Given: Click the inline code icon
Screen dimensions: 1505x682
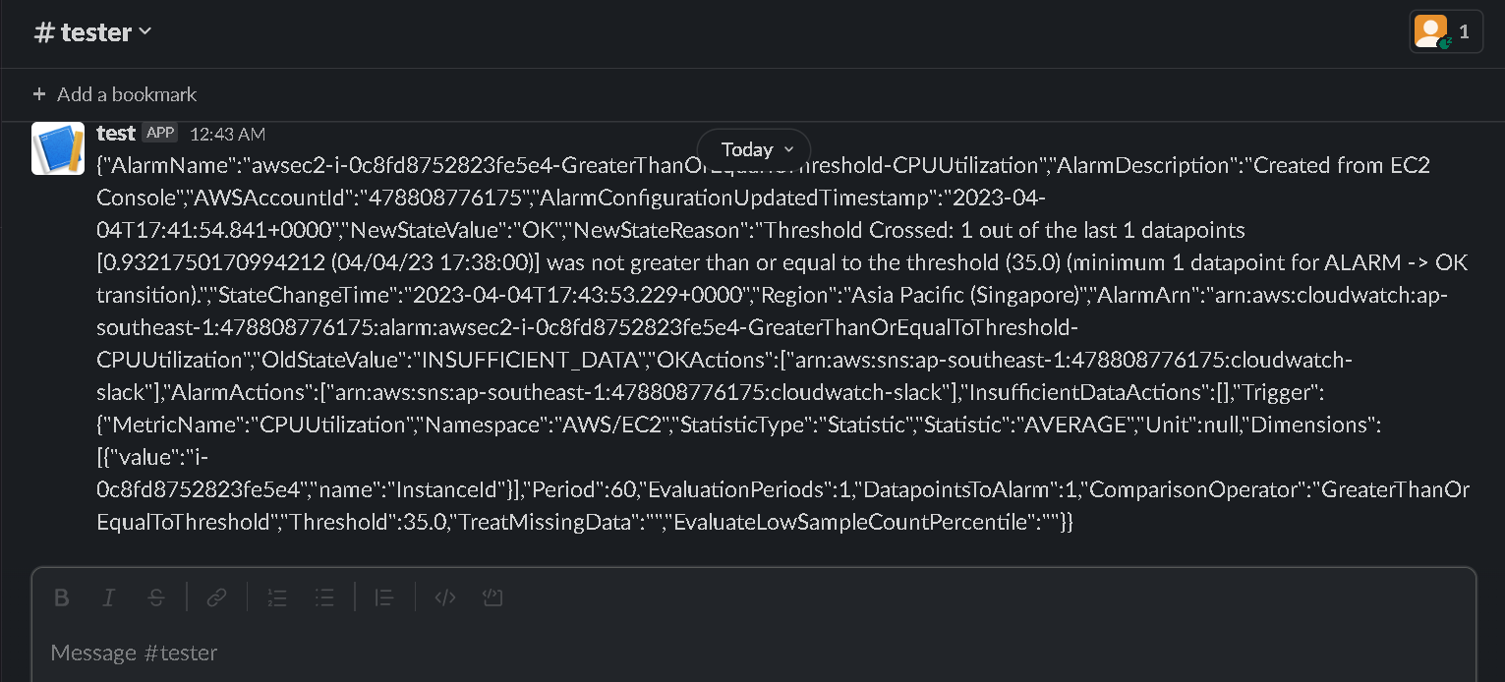Looking at the screenshot, I should [x=445, y=597].
